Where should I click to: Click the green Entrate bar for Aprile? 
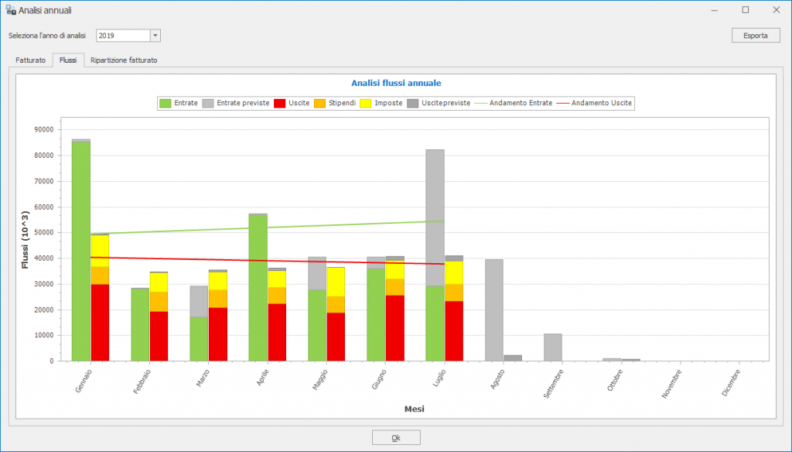258,288
